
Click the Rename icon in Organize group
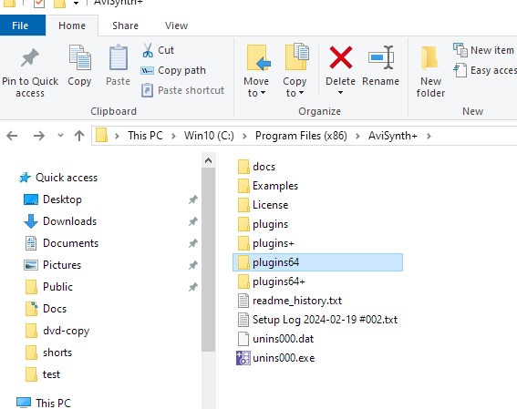click(x=381, y=57)
